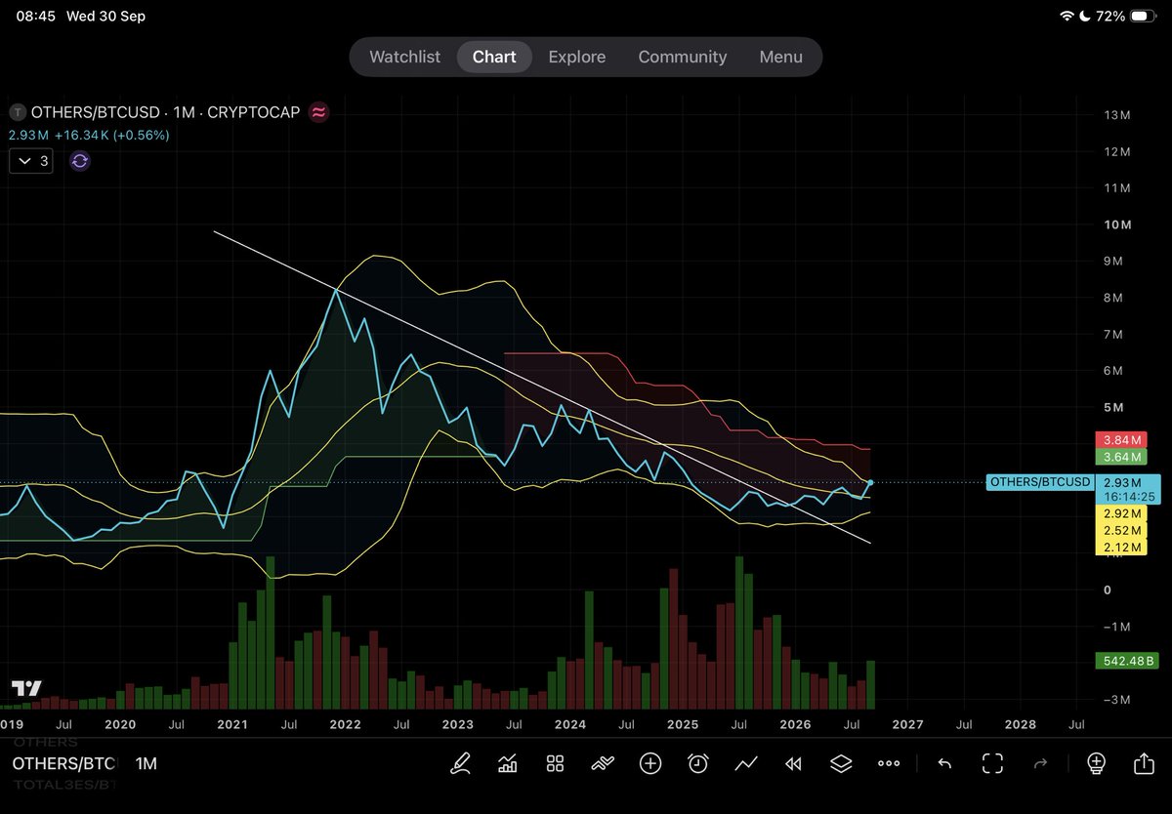Screen dimensions: 1172x814
Task: Open the lightbulb ideas icon
Action: click(x=1096, y=763)
